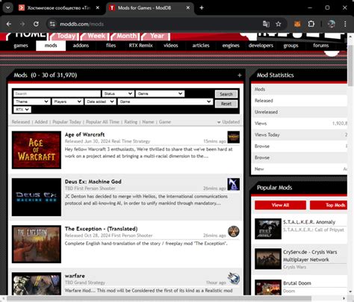Open a new browser tab with plus
This screenshot has height=302, width=354.
[202, 7]
